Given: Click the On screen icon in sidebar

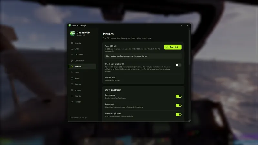Looking at the screenshot, I should pos(72,54).
